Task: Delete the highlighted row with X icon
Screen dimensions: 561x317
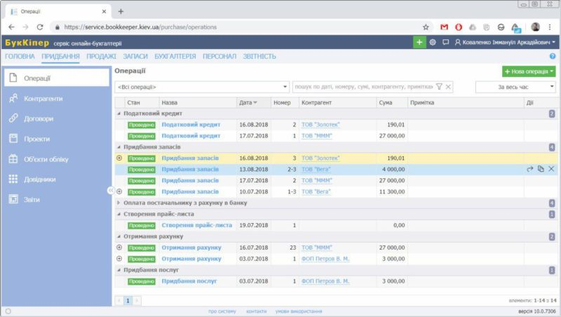Action: [551, 169]
